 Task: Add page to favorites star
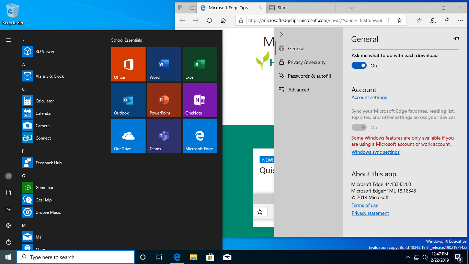pyautogui.click(x=400, y=21)
